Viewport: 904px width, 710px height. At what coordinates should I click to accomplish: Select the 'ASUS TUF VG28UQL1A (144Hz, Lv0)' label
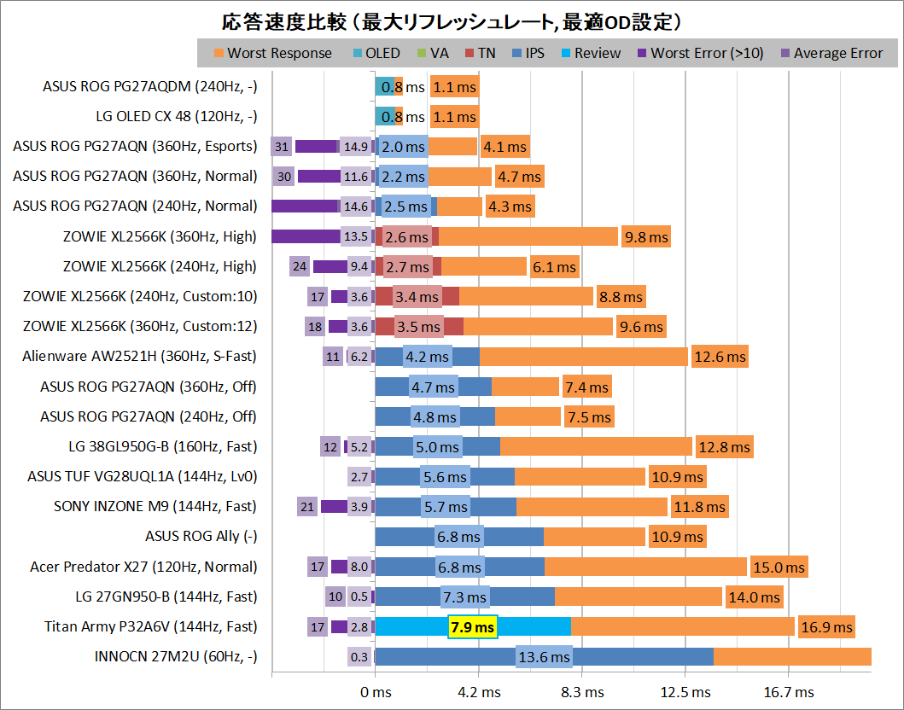[x=143, y=476]
